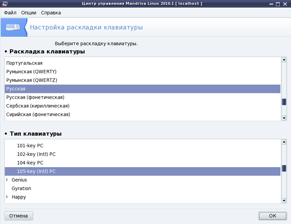
Task: Select Румынская (QWERTY) layout
Action: coord(142,72)
